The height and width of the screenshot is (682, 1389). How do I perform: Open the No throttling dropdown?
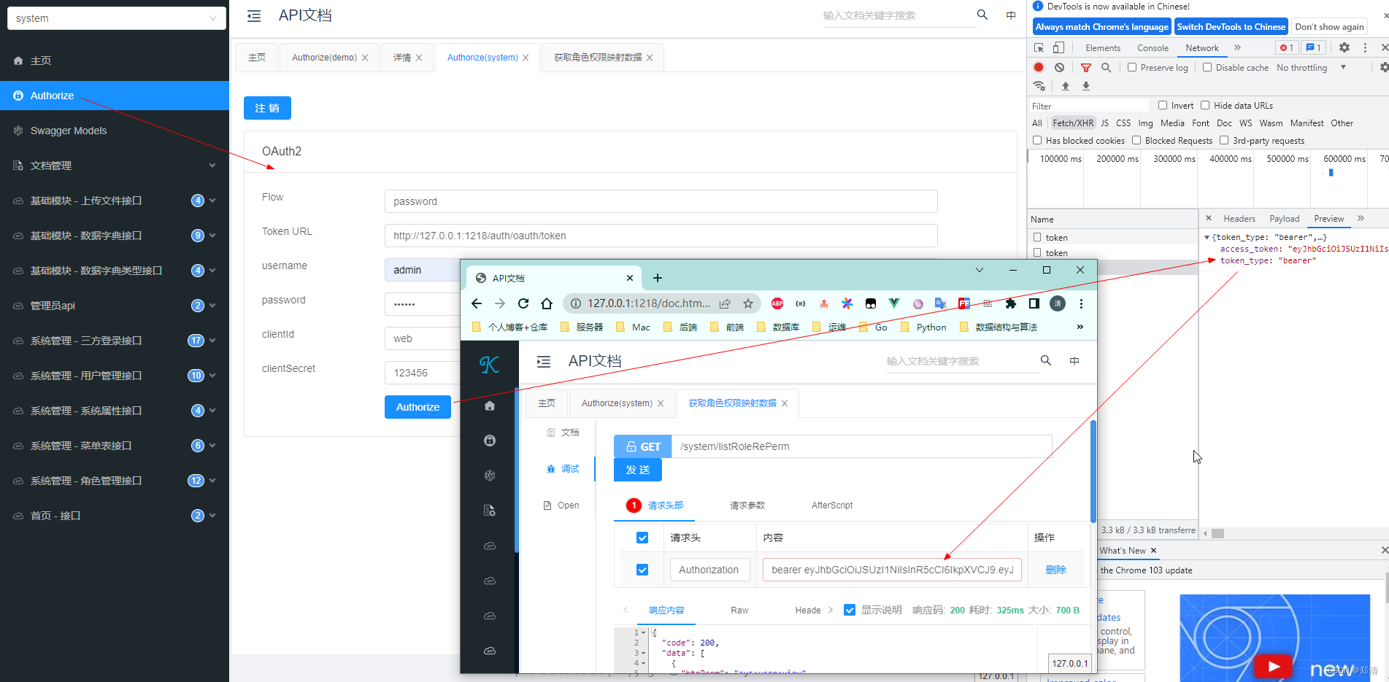coord(1307,67)
